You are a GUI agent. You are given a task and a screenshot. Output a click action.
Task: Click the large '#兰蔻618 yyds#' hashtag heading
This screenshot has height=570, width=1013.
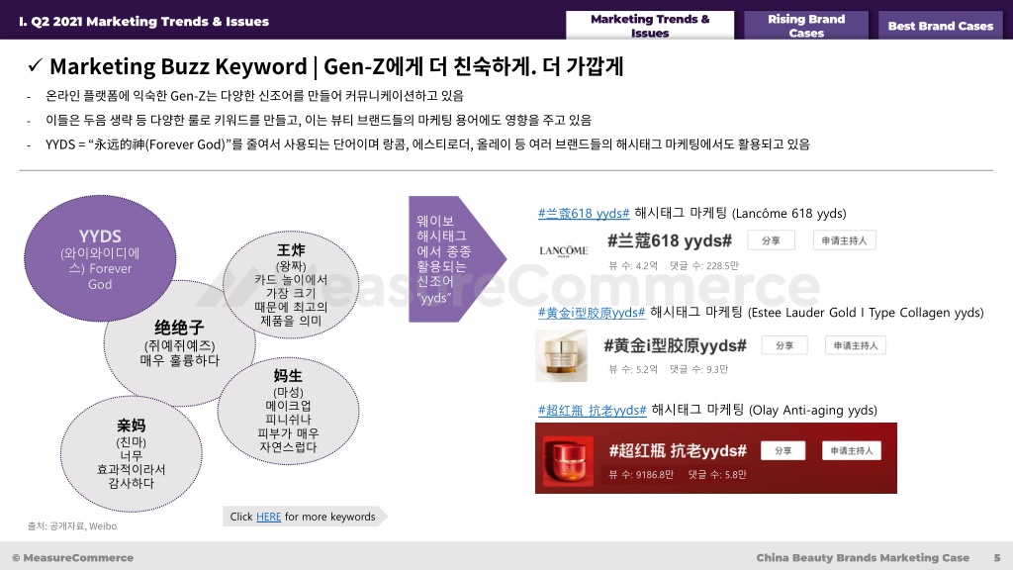pyautogui.click(x=670, y=241)
